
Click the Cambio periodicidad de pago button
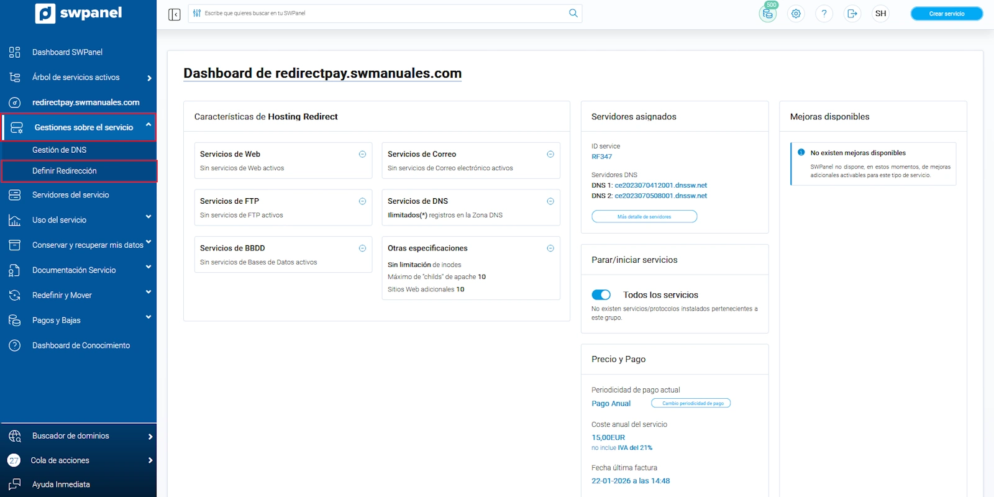pos(691,403)
